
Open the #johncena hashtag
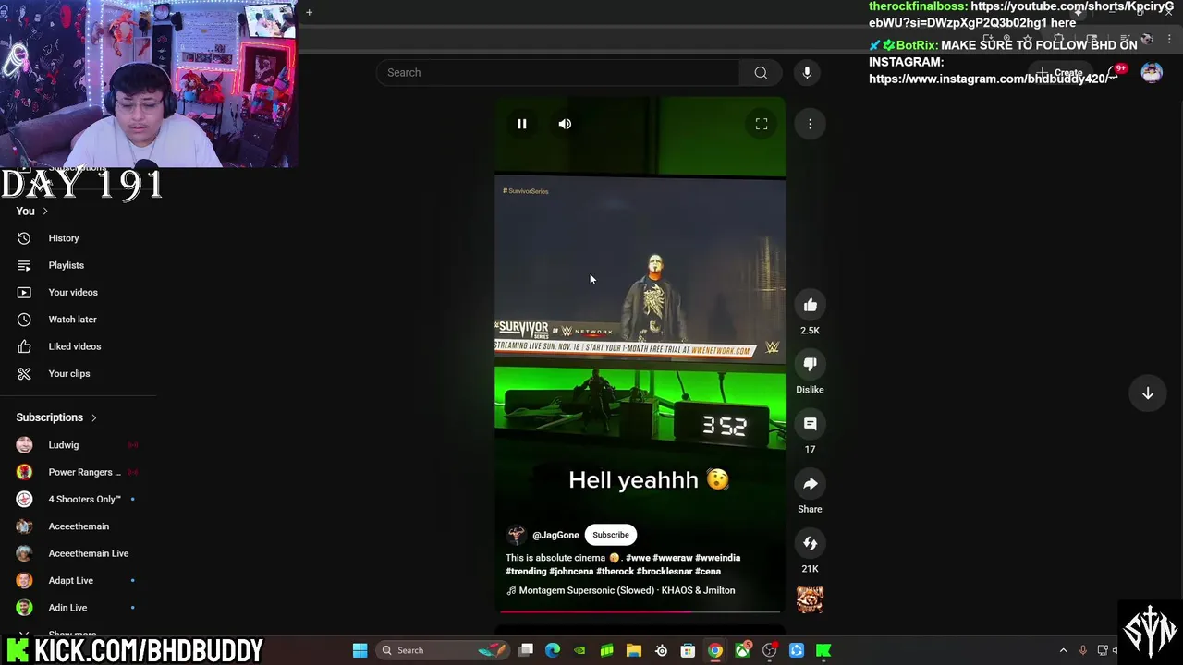[x=572, y=572]
